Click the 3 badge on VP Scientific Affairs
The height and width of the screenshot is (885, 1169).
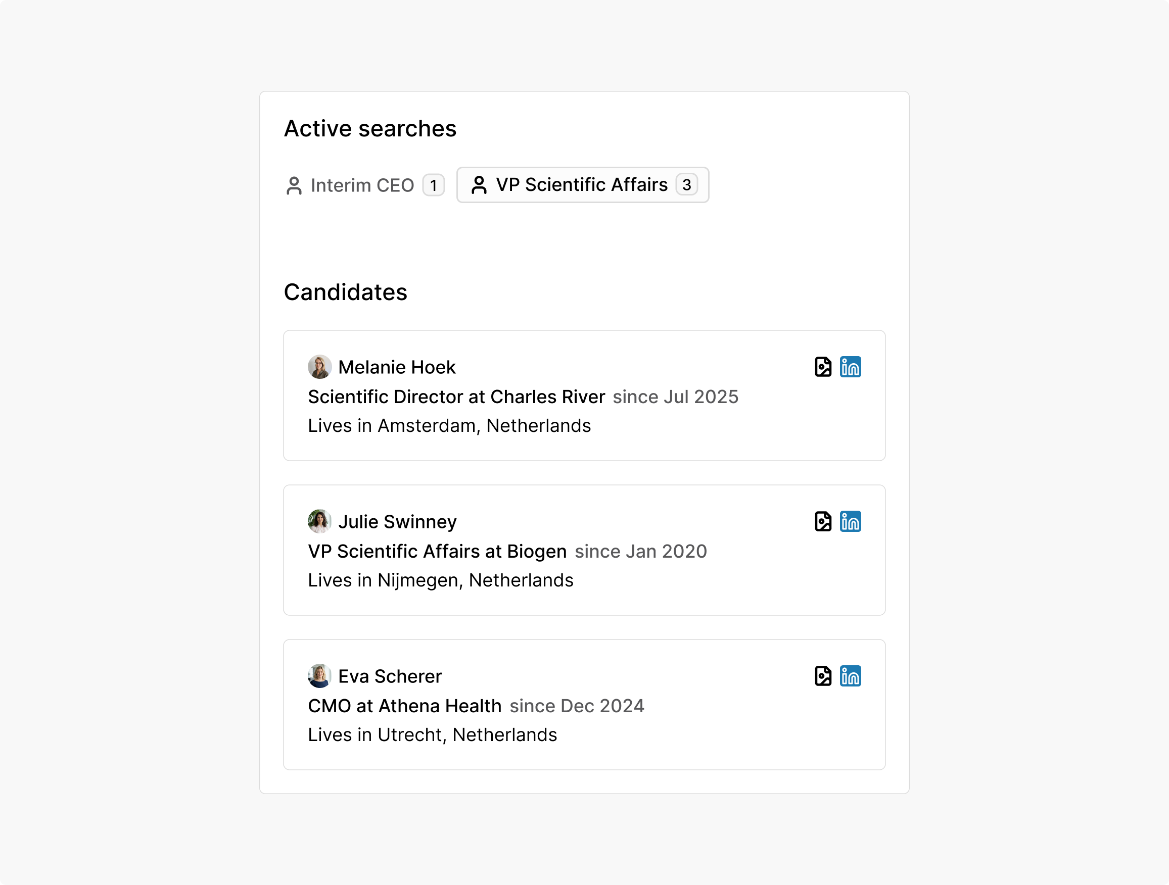pos(686,185)
